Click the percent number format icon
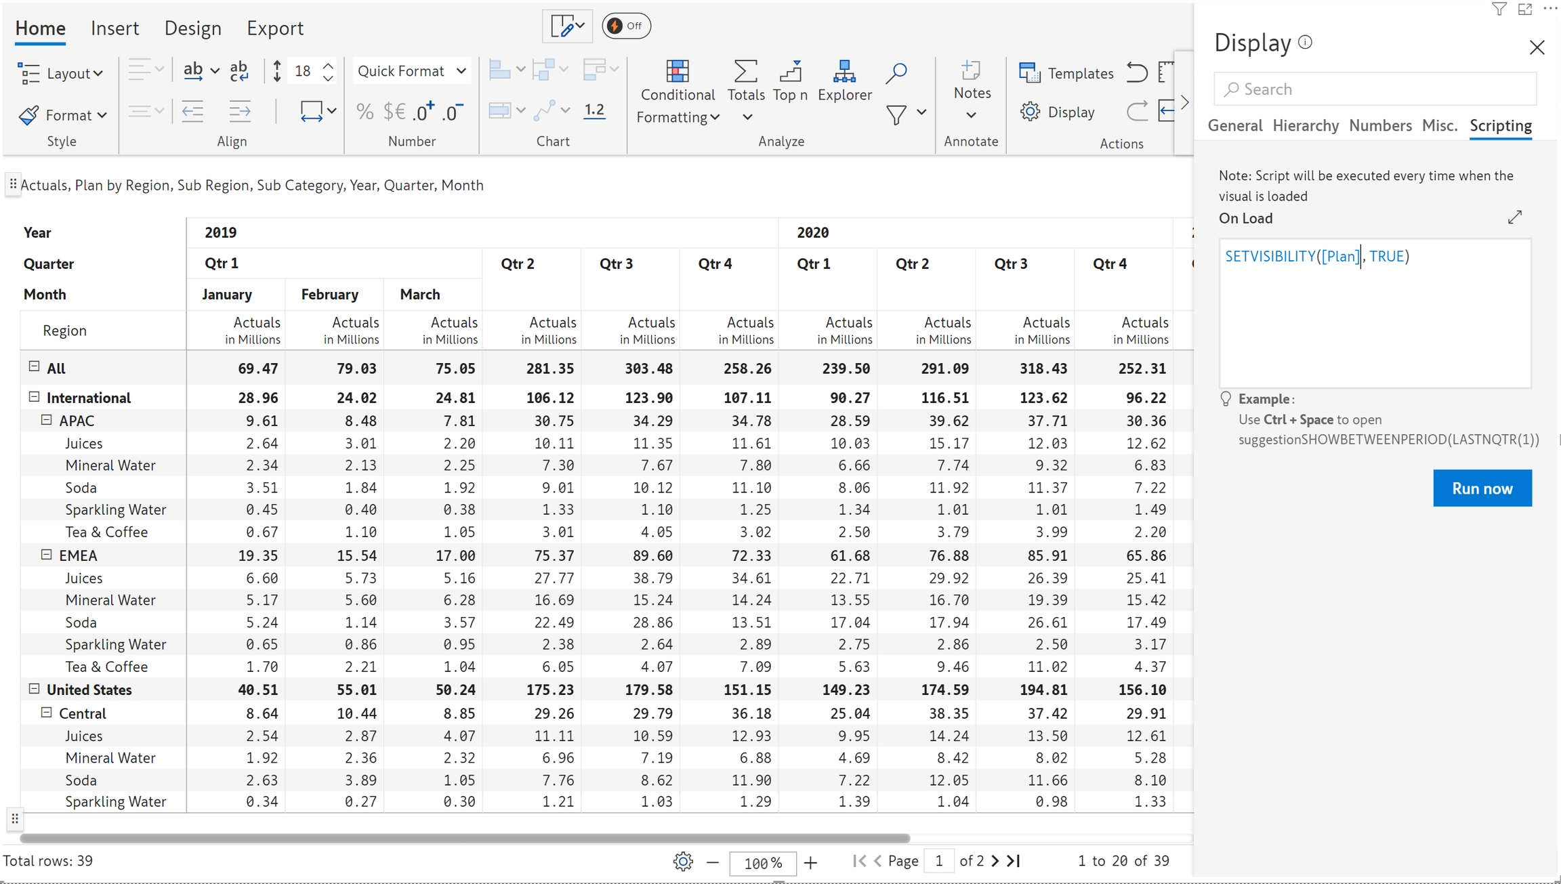This screenshot has width=1561, height=884. pos(365,112)
